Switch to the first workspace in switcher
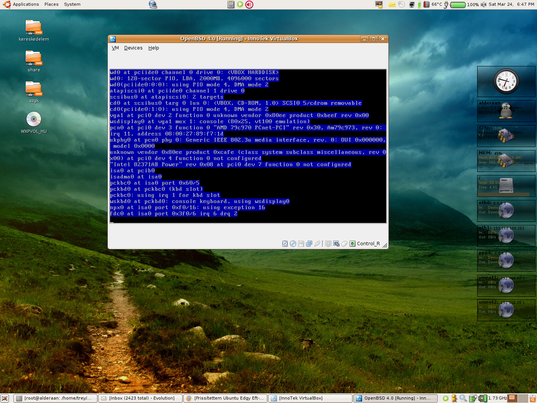 coord(513,398)
